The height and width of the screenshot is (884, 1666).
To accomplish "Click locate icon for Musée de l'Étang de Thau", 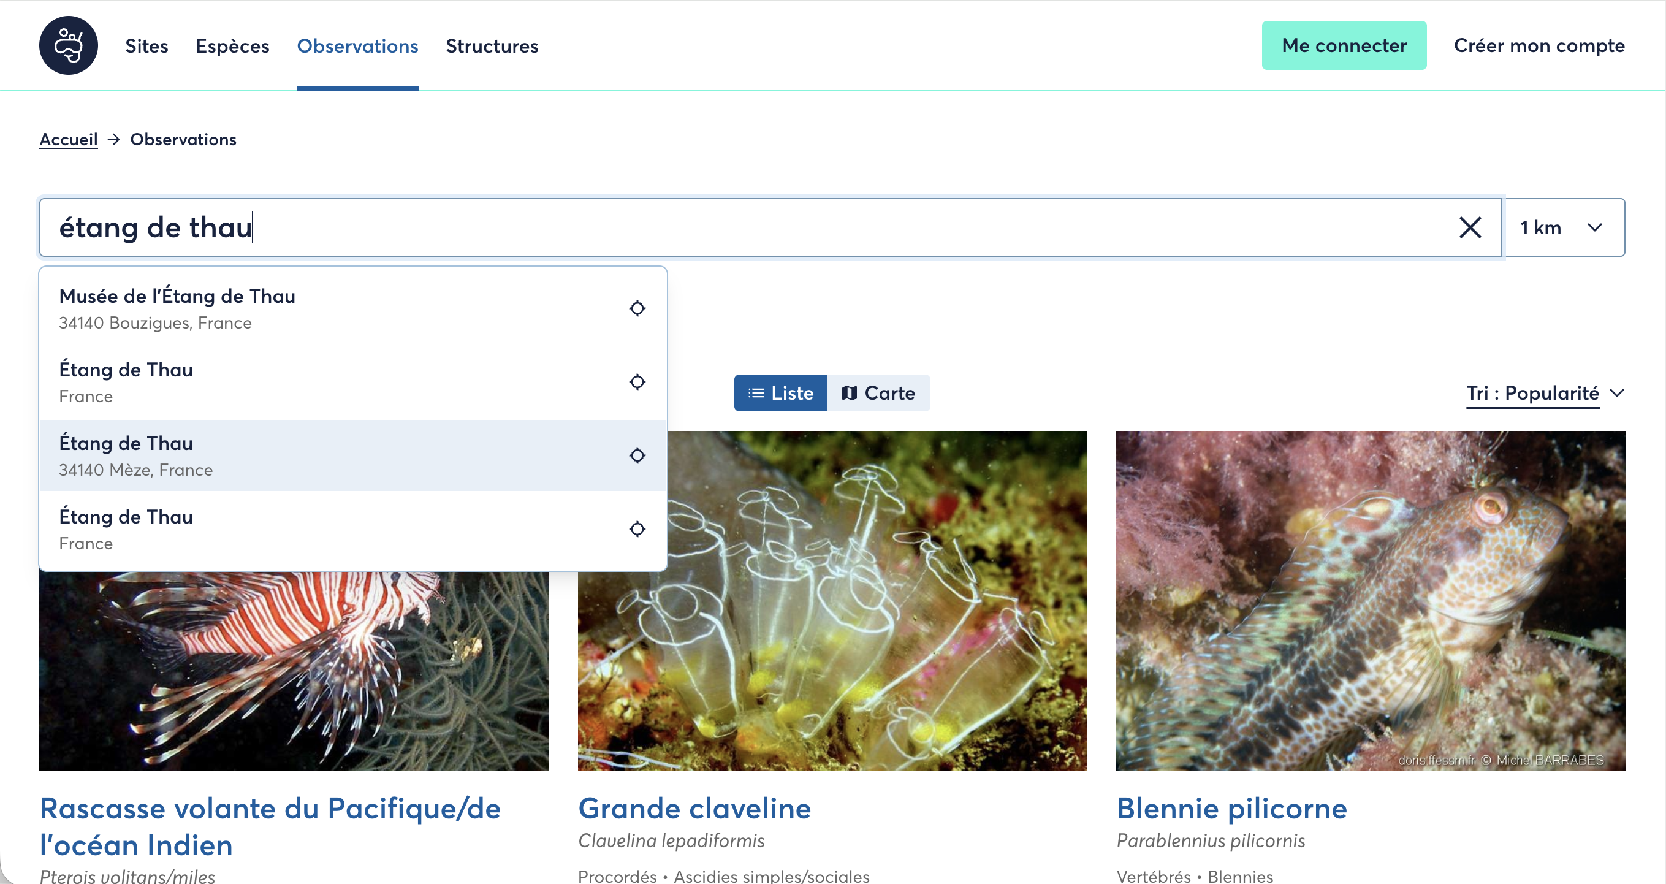I will pyautogui.click(x=637, y=308).
